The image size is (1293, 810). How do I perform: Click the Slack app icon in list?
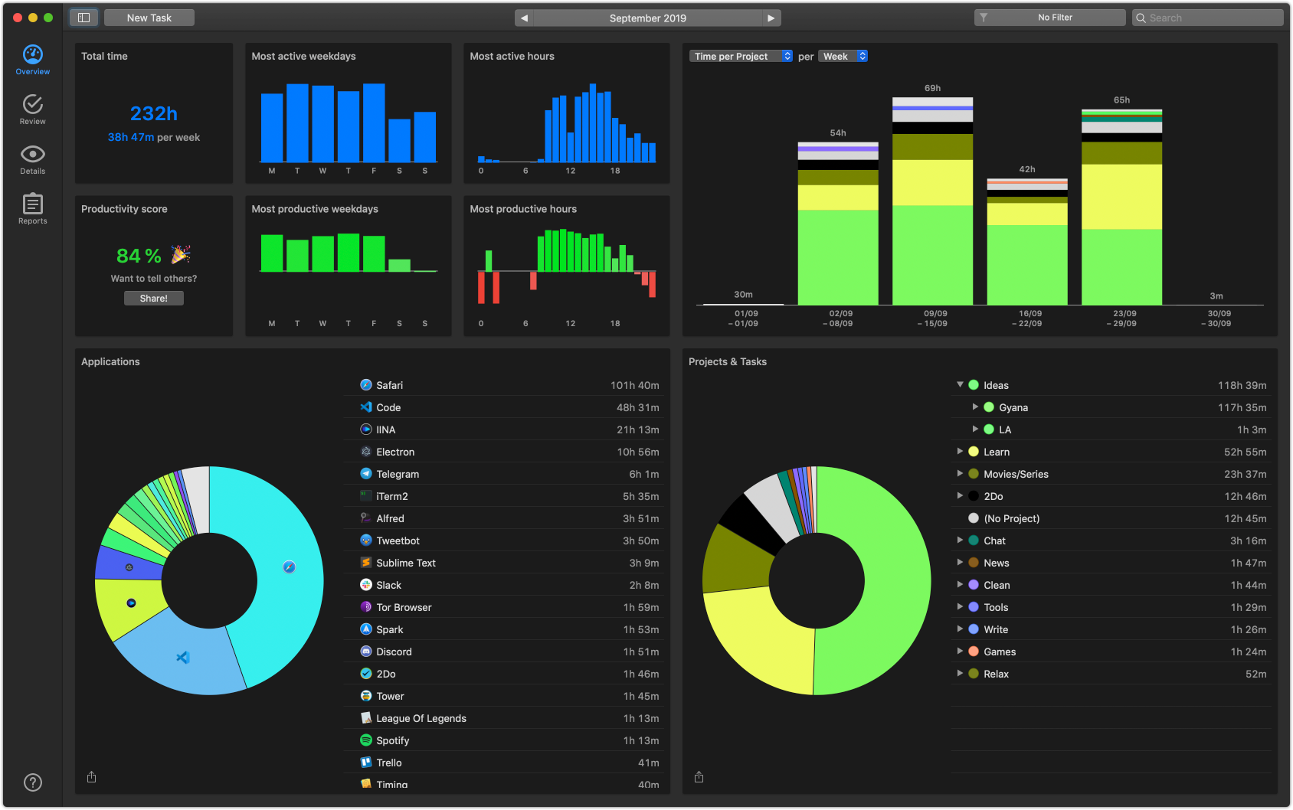[366, 585]
